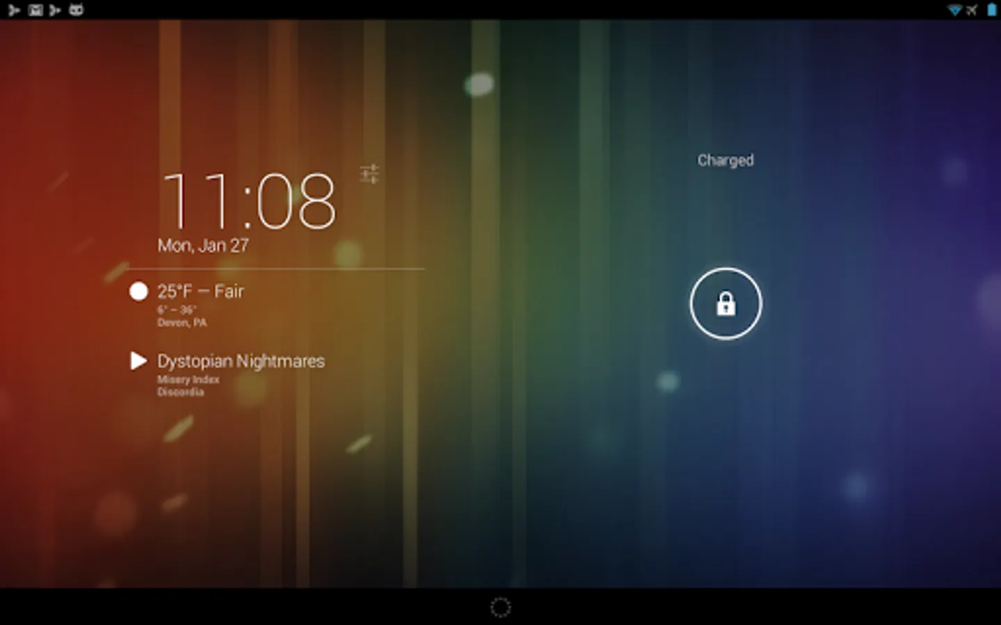
Task: Tap the album name Discordia
Action: tap(180, 392)
